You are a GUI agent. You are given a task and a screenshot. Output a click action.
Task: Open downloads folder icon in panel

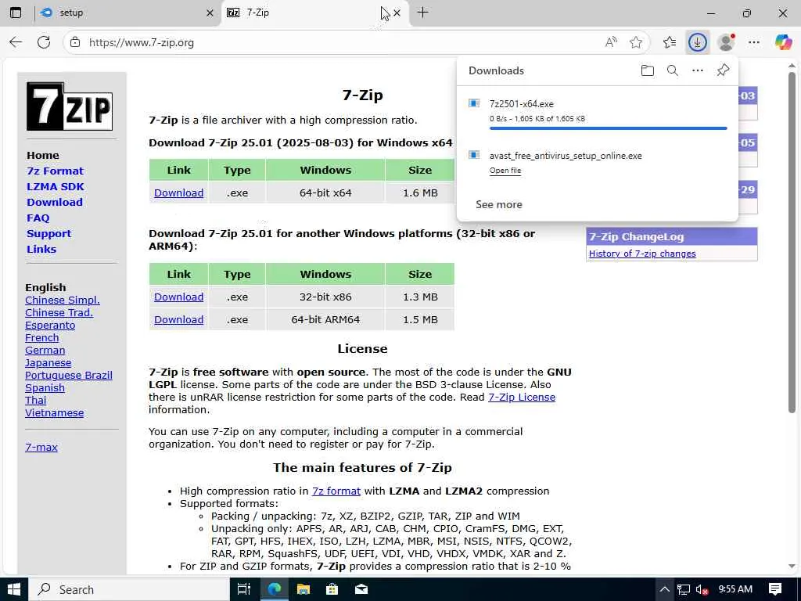pos(647,70)
